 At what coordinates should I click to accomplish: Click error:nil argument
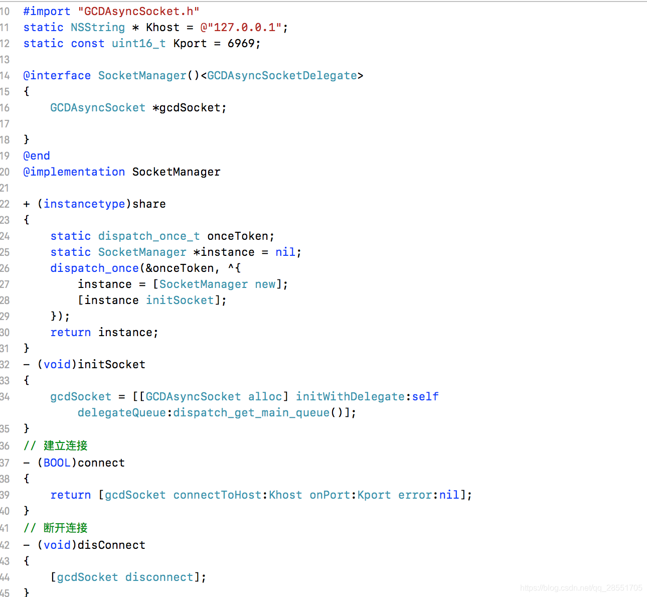[x=428, y=495]
